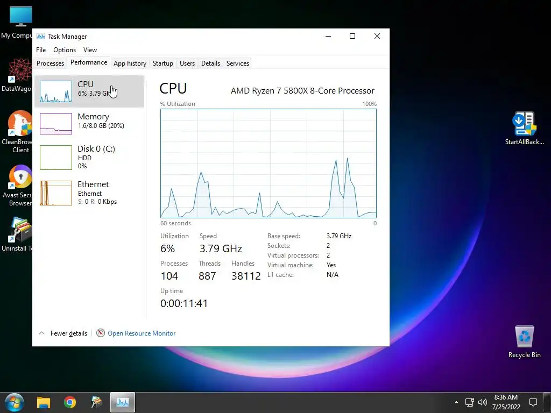Switch to the Processes tab

click(50, 63)
